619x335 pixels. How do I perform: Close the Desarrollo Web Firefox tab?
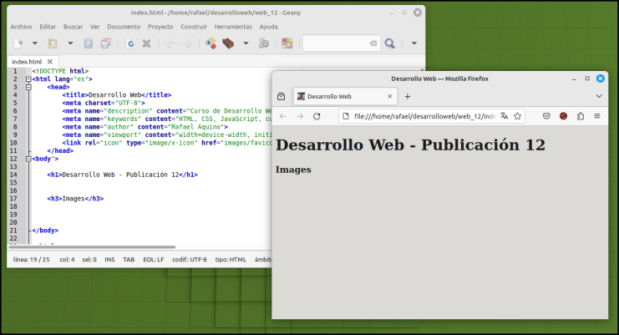(x=389, y=96)
